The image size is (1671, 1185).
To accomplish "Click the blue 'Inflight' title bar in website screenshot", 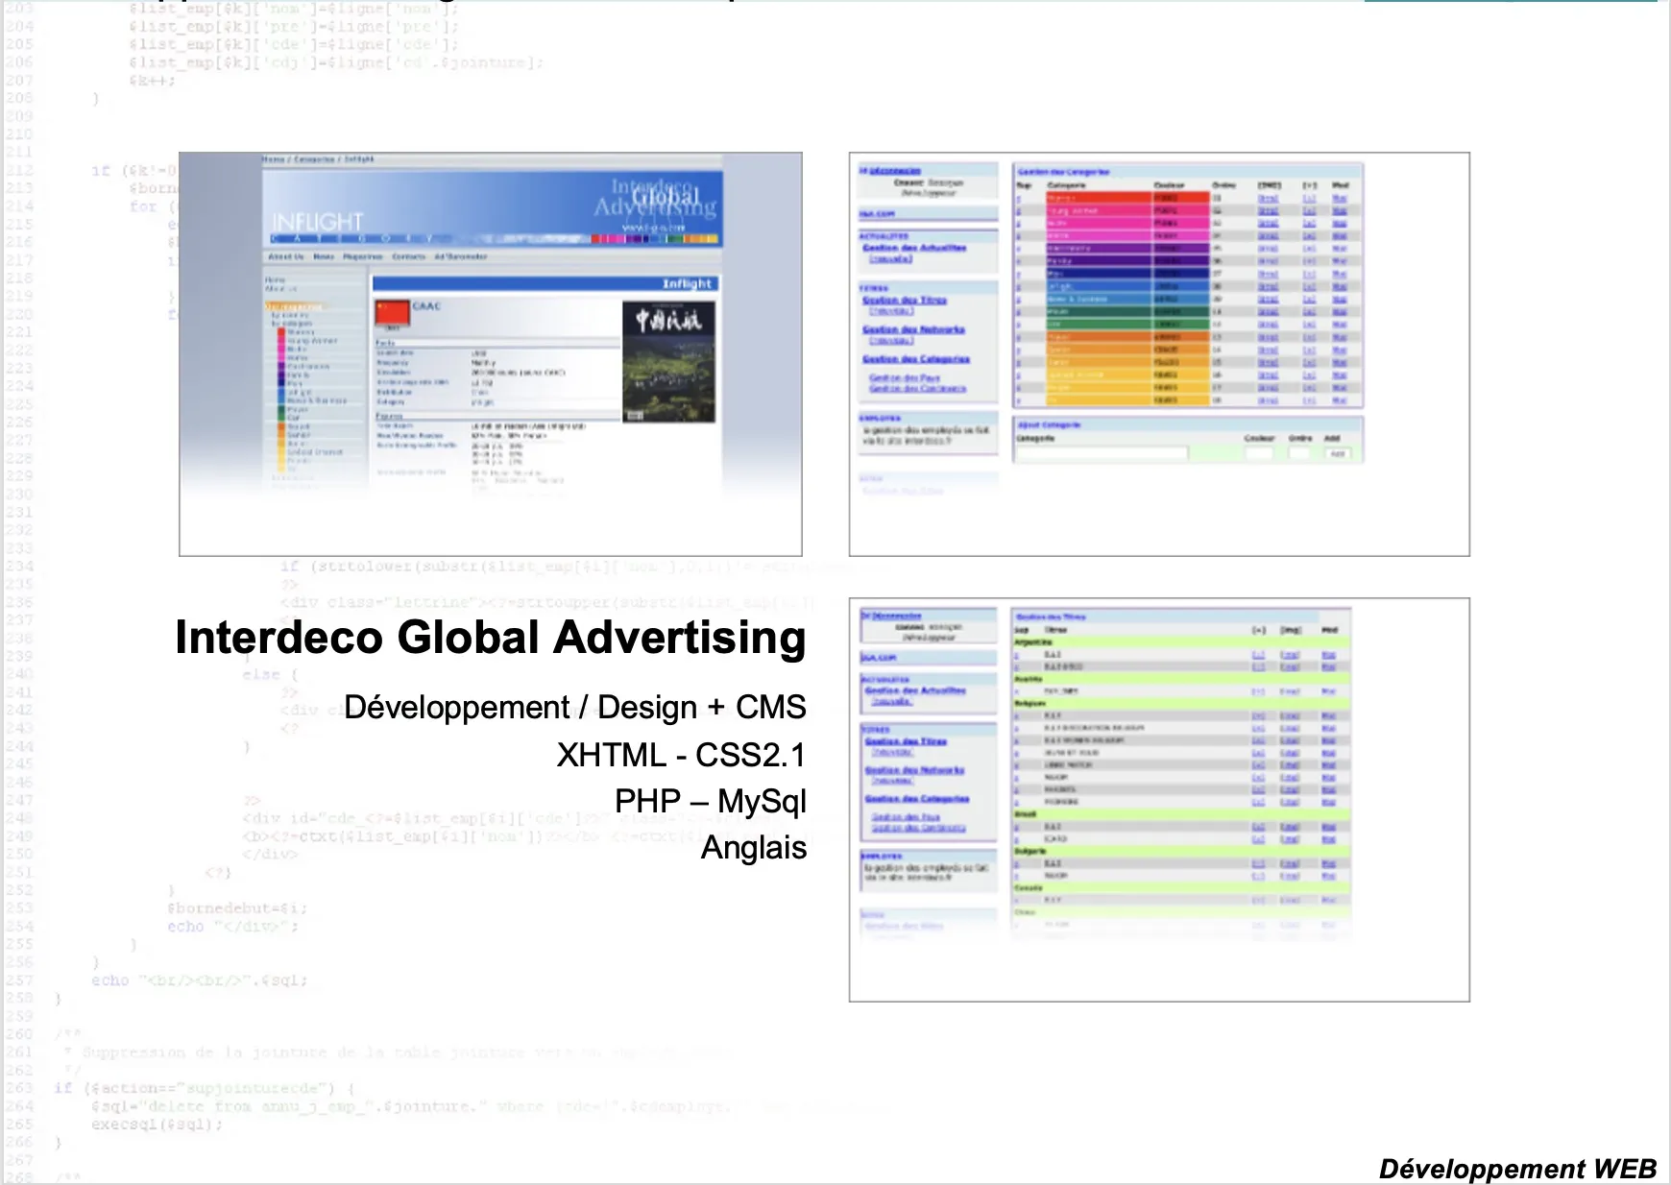I will (545, 283).
